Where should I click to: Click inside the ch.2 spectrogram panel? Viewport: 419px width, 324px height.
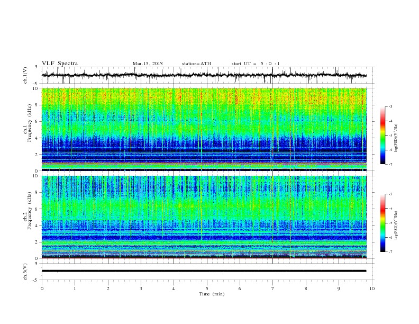click(204, 217)
